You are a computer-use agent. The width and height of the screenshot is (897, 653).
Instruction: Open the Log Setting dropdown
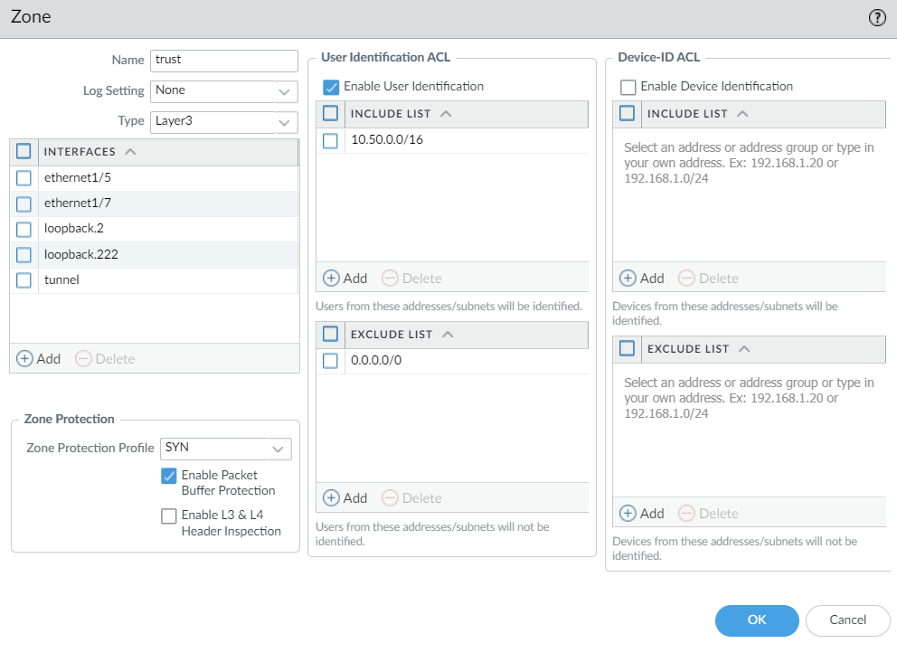tap(284, 91)
